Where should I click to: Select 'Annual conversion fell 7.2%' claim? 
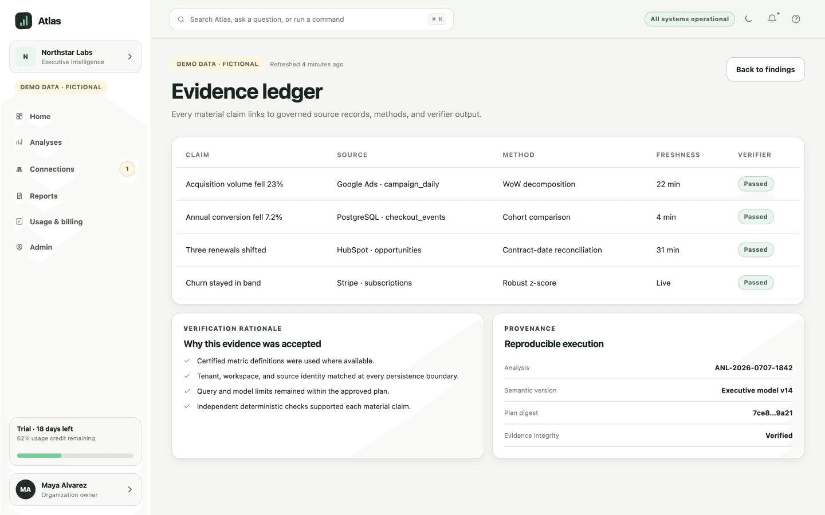click(x=234, y=217)
